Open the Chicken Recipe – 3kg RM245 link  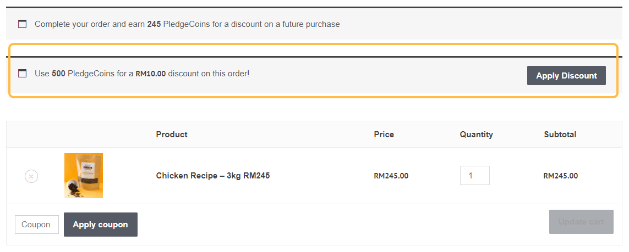tap(213, 176)
